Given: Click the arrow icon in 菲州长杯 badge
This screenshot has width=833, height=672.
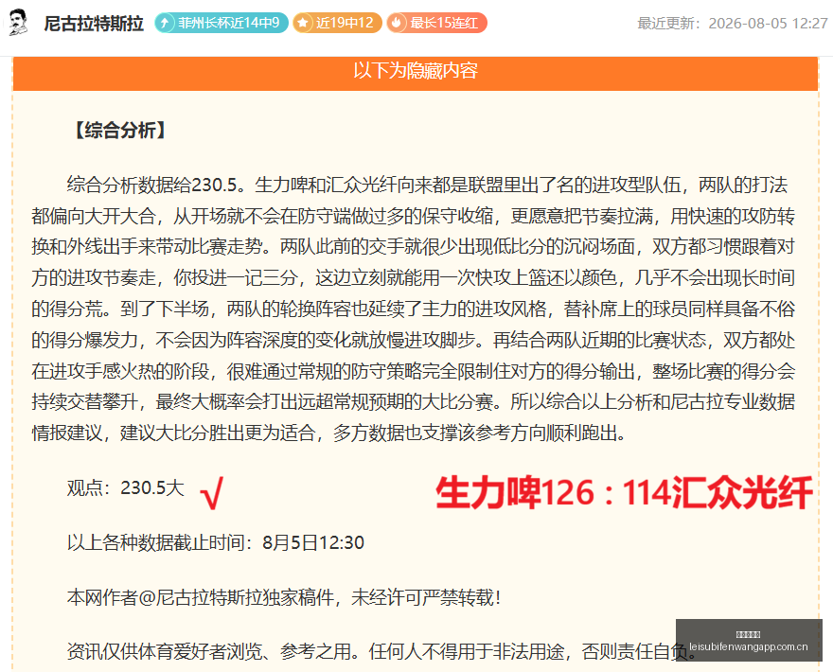Looking at the screenshot, I should (166, 23).
